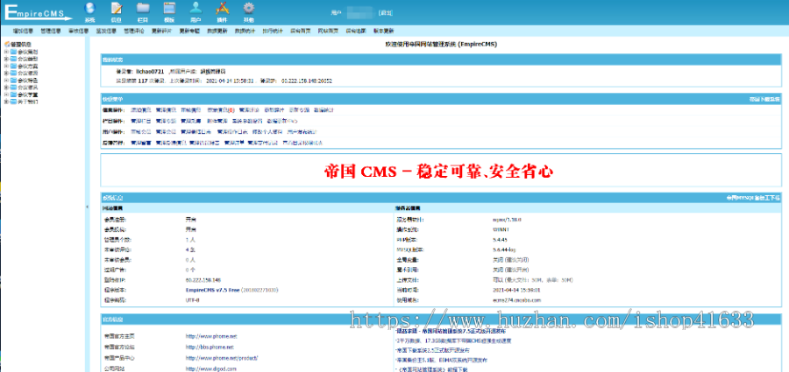The image size is (789, 372).
Task: Open the http://bbs.phome.net forum link
Action: 210,347
